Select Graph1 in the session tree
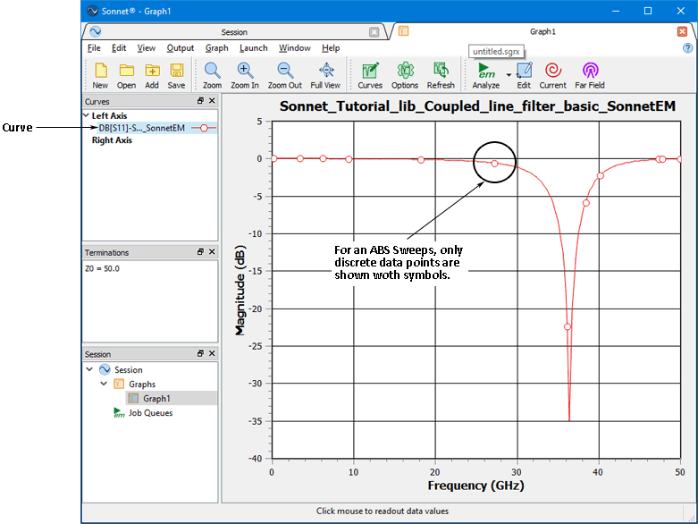698x524 pixels. point(156,399)
